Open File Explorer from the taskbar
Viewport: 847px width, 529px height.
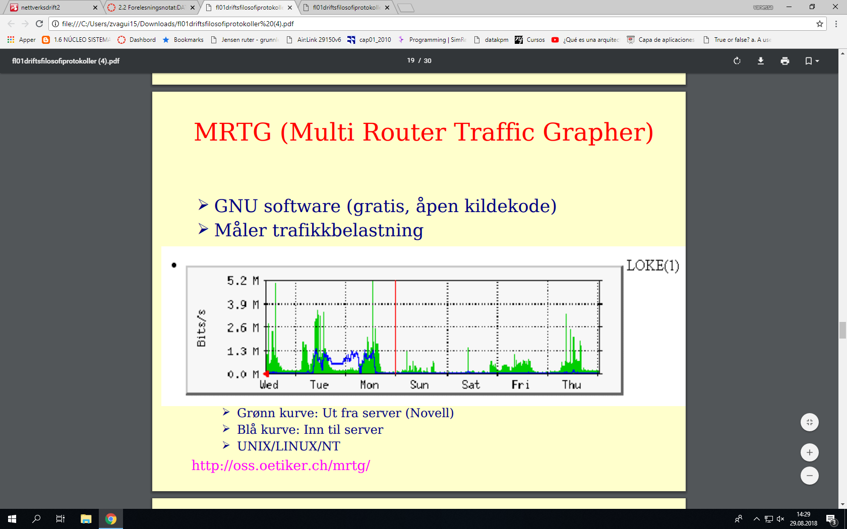coord(86,519)
